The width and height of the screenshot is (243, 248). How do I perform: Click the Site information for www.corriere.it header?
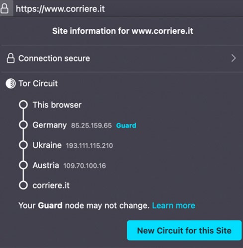point(123,31)
